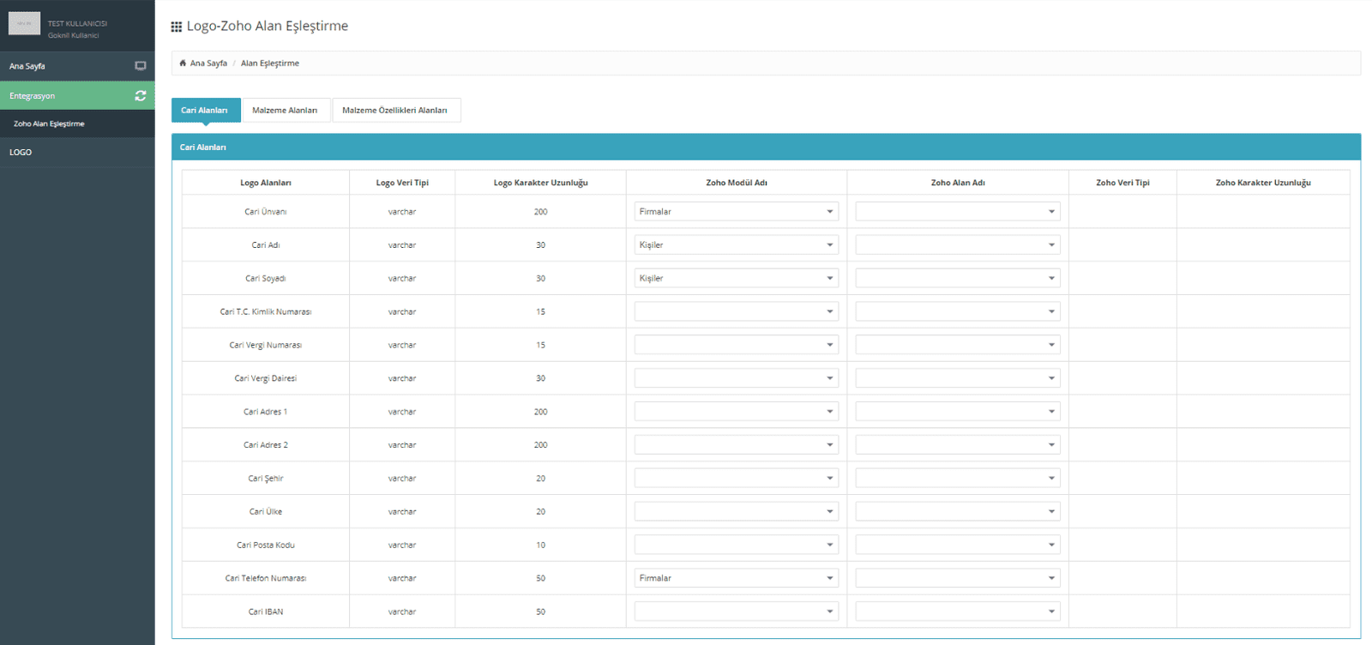The height and width of the screenshot is (645, 1372).
Task: Click the Zoho Veri Tipi column header
Action: pyautogui.click(x=1122, y=183)
